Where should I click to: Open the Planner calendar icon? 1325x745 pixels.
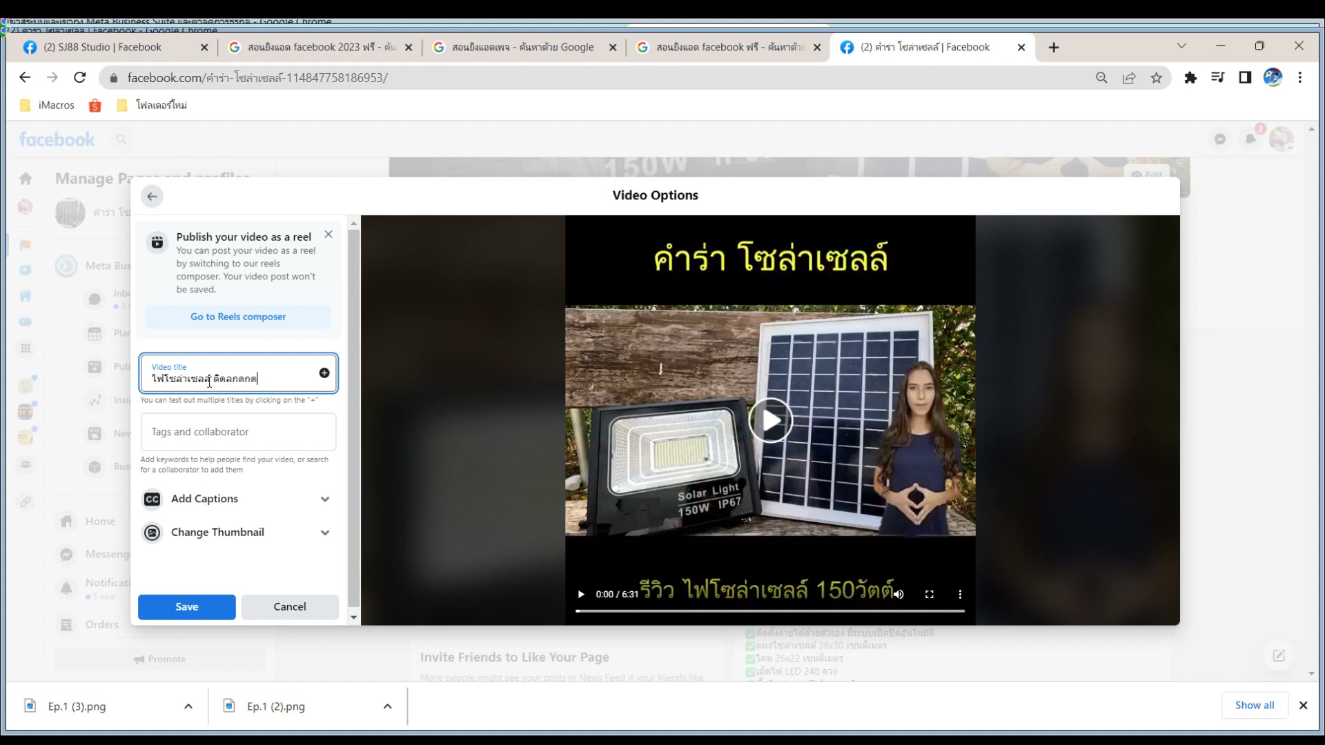click(95, 333)
